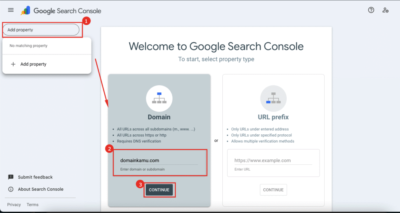Image resolution: width=400 pixels, height=213 pixels.
Task: Click the 'Enter URL' helper text
Action: (242, 169)
